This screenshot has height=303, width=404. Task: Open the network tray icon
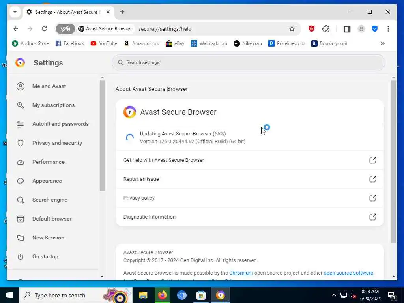344,295
